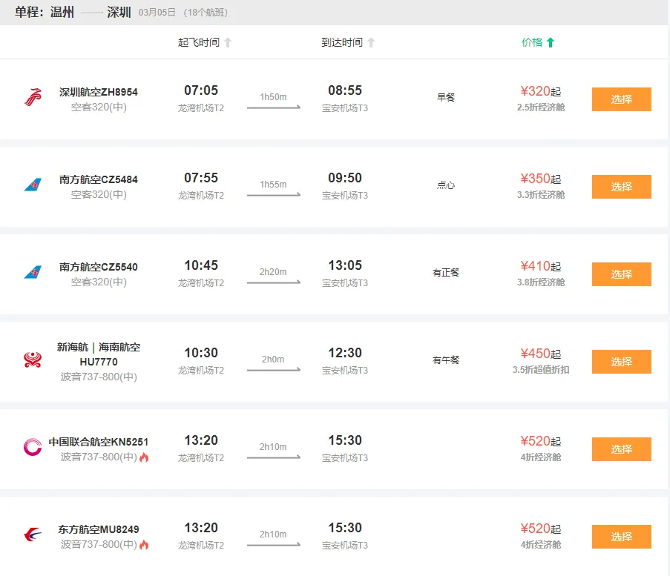Click the 3.8折经济舱 cabin label

[541, 282]
